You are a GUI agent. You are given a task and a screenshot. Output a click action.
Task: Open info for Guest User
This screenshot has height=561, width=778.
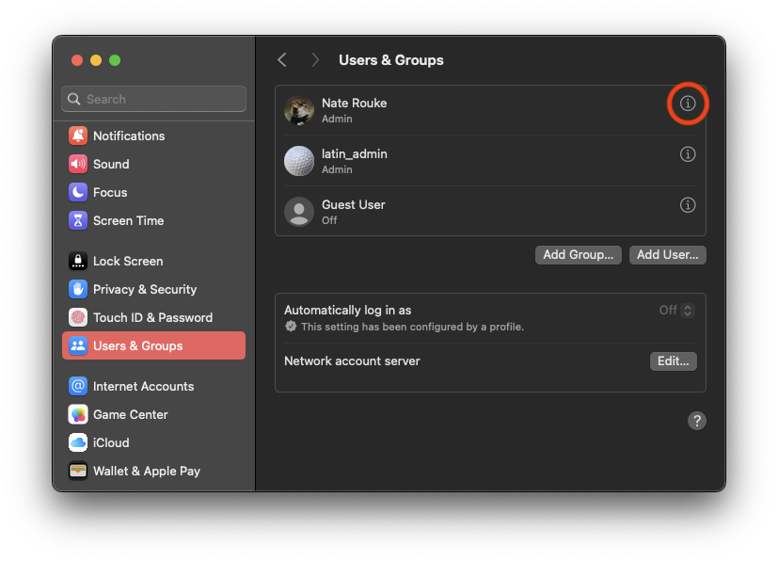(687, 205)
